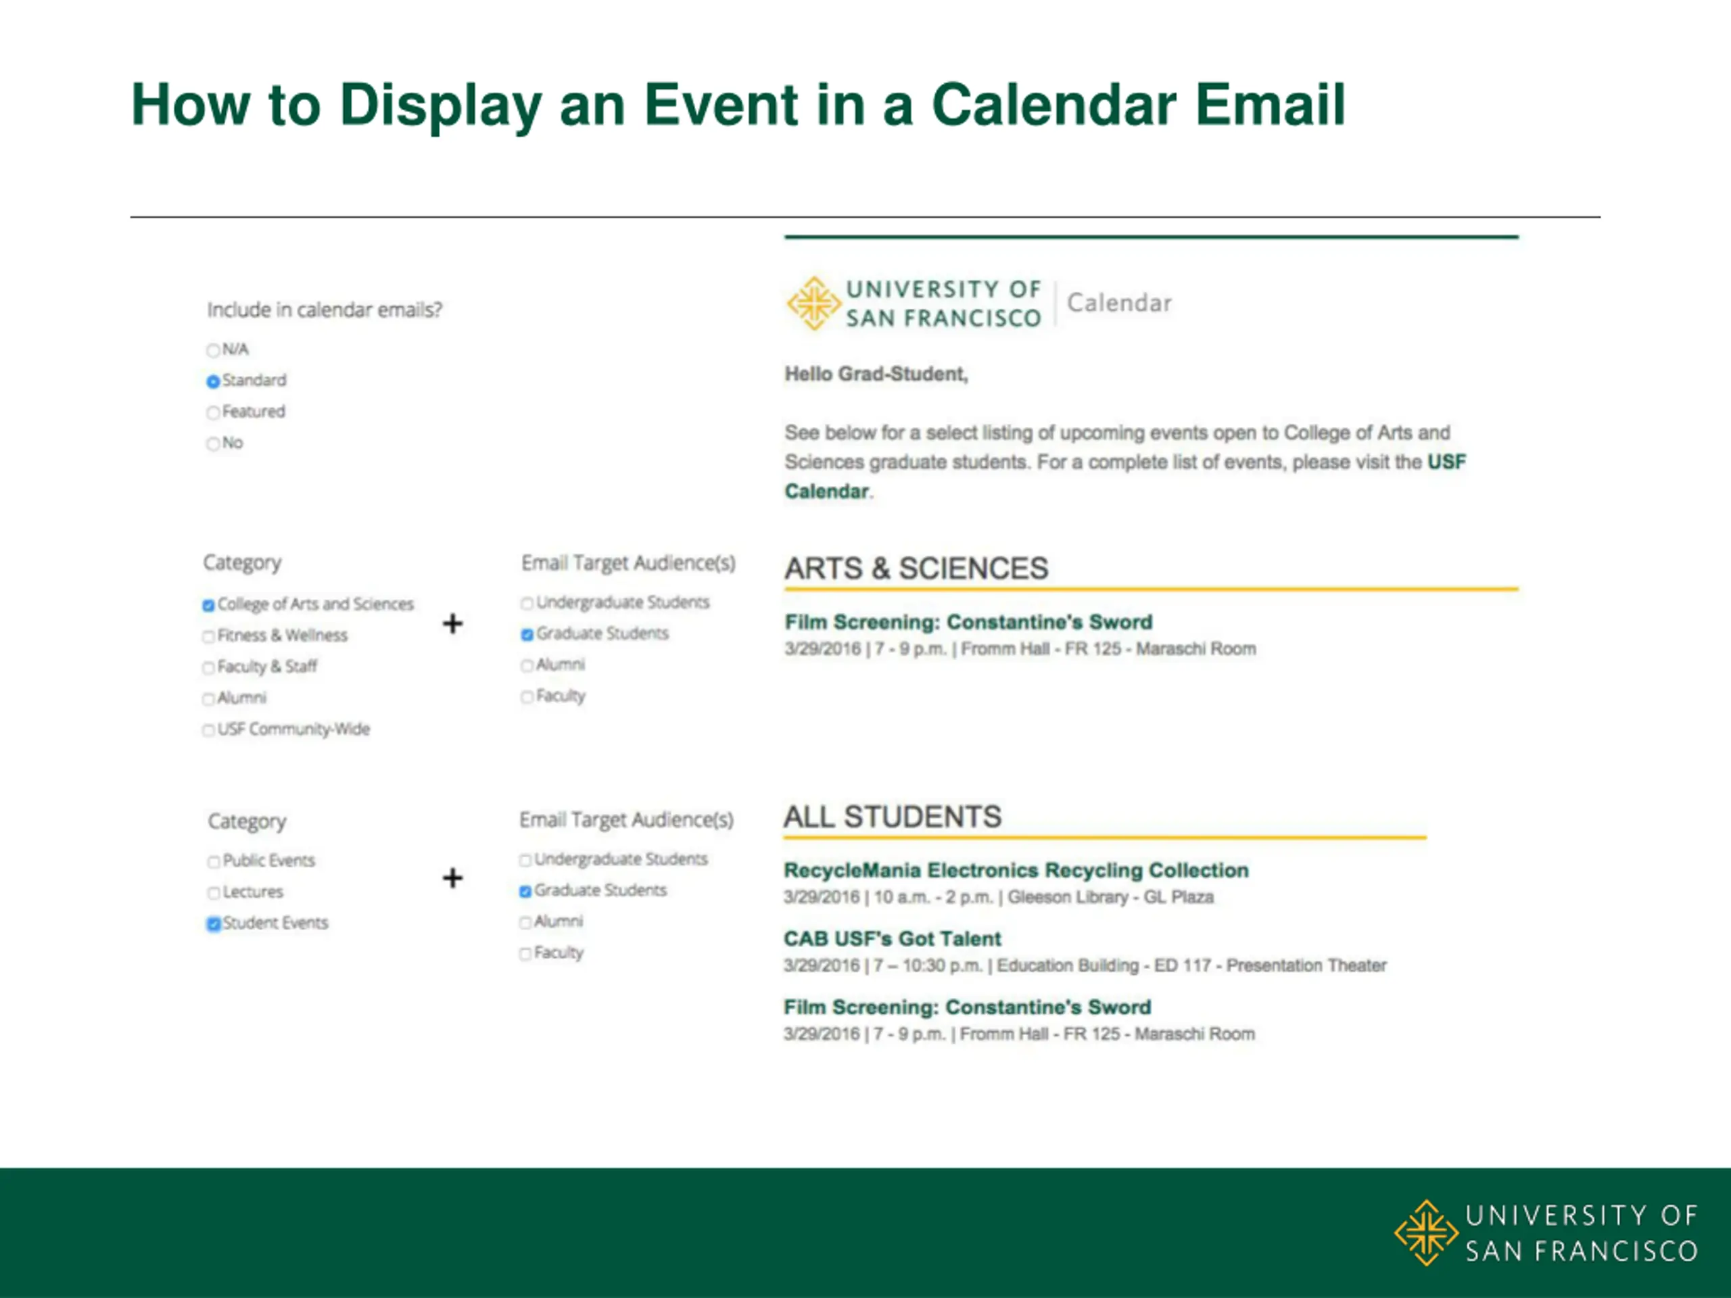The image size is (1731, 1298).
Task: Uncheck College of Arts and Sciences category
Action: click(x=208, y=605)
